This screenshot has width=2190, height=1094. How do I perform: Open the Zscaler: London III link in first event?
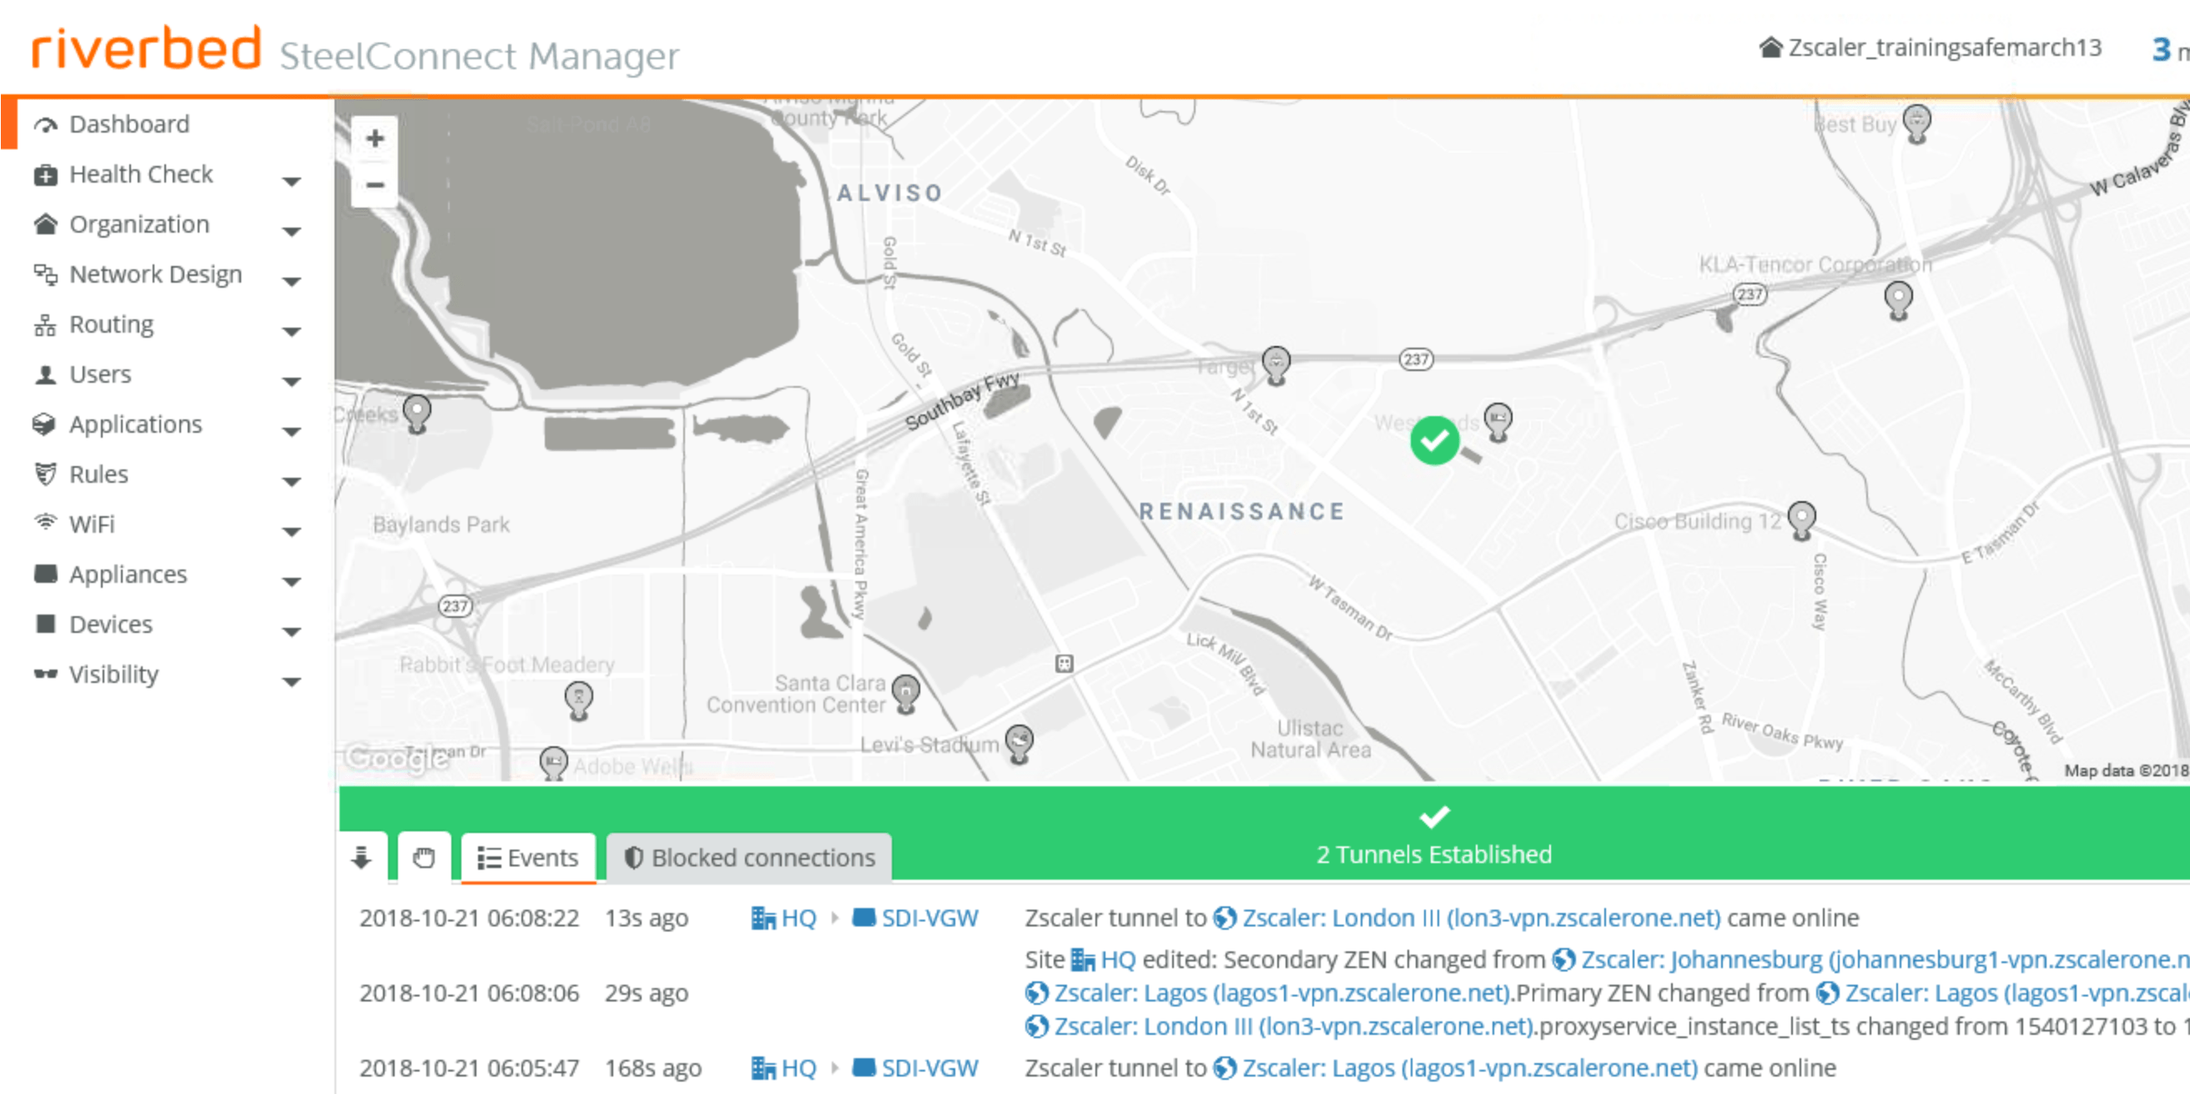tap(1479, 918)
